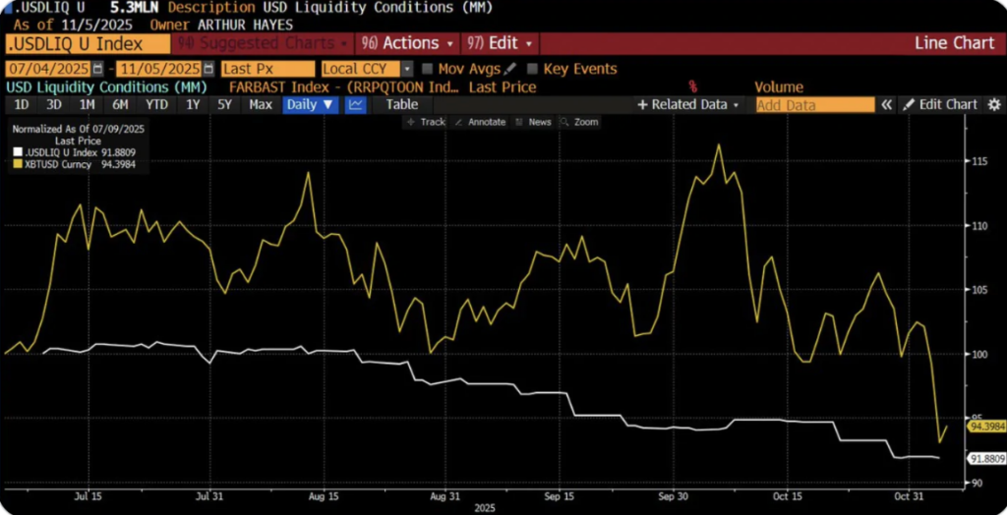Open chart settings gear icon
Screen dimensions: 1007x515
point(994,104)
